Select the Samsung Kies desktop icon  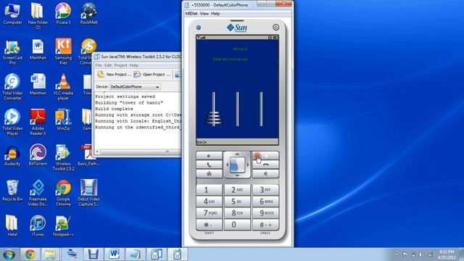coord(63,52)
